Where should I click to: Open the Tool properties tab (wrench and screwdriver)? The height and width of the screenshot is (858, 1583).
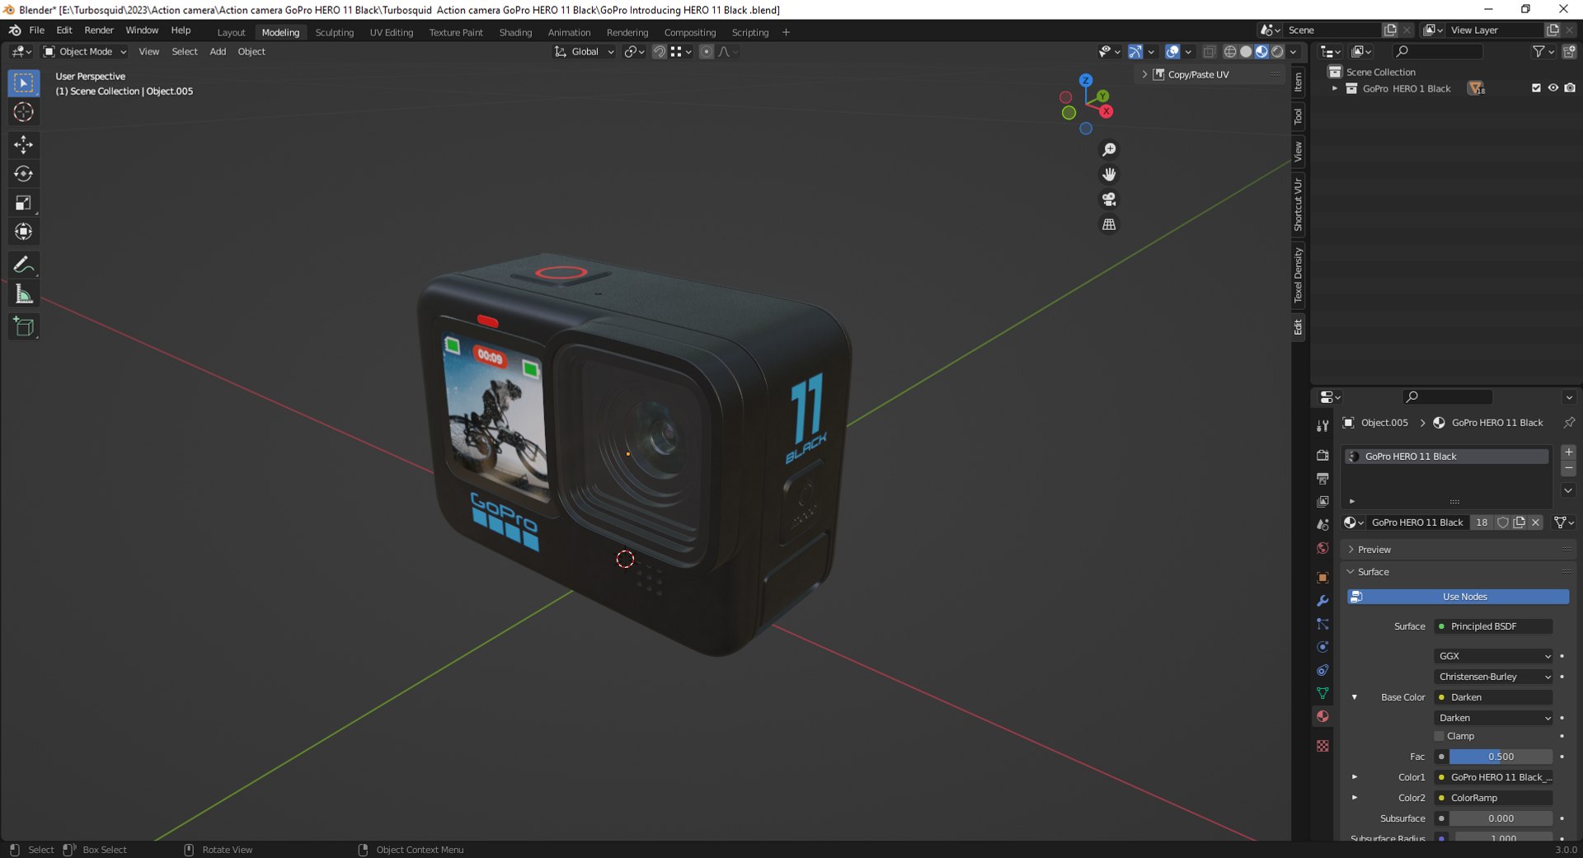pos(1322,426)
